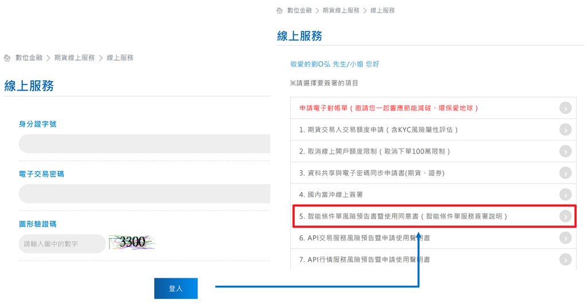587x304 pixels.
Task: Select 4. 國內當沖線上簽署 item
Action: (433, 194)
